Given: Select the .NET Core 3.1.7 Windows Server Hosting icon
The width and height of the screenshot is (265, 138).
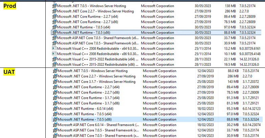Looking at the screenshot, I should click(55, 82).
